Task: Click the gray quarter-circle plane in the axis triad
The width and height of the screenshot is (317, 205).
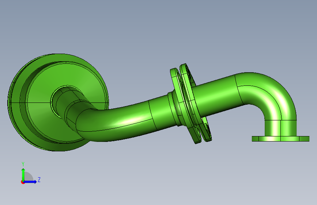Action: (x=29, y=176)
